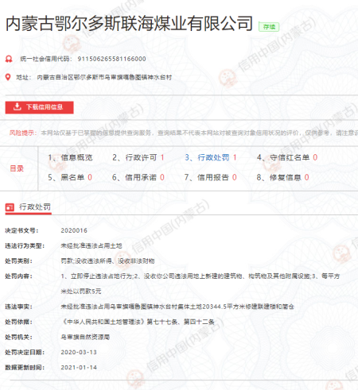Click penalty authority 乌审旗自然资源局

coord(85,337)
